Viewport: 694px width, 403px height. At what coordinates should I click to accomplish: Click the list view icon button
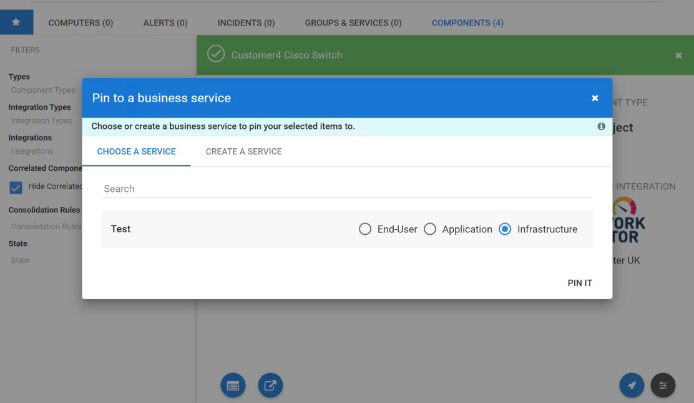click(x=233, y=386)
